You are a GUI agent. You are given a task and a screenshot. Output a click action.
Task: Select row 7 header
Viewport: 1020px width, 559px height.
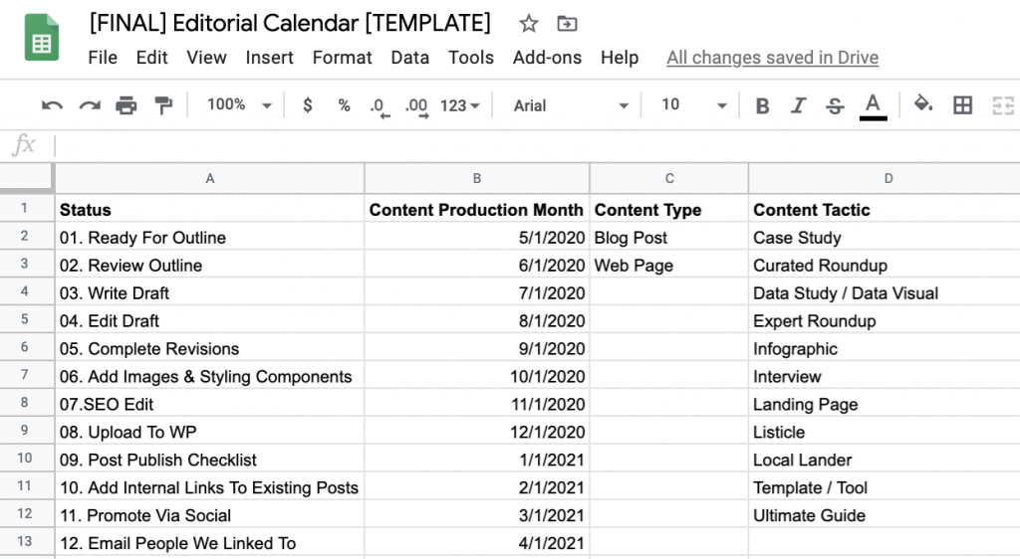pos(27,375)
